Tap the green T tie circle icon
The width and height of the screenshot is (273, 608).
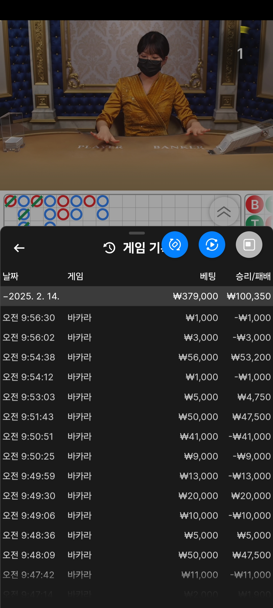point(255,221)
